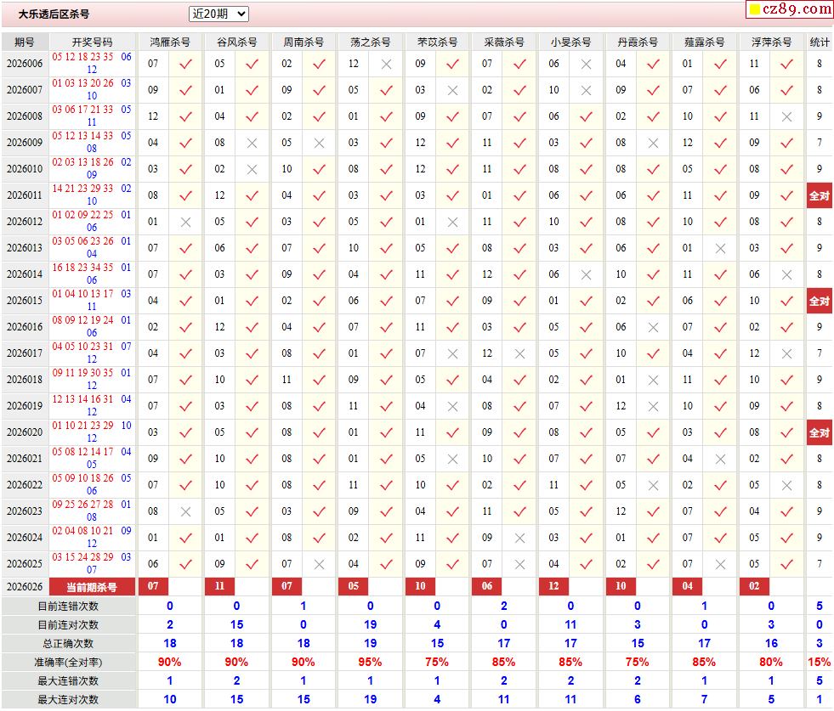This screenshot has height=711, width=834.
Task: Click the red checkmark for 浮萍杀号 in period 2026006
Action: pyautogui.click(x=786, y=64)
